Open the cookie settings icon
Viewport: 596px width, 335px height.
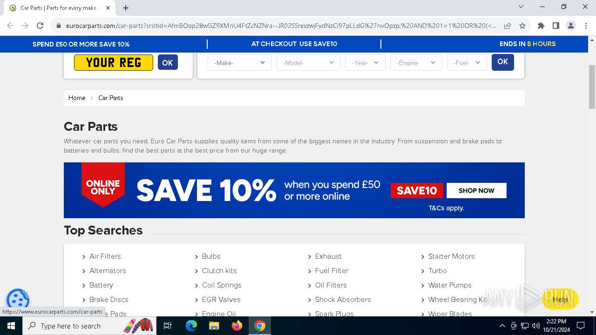click(18, 300)
